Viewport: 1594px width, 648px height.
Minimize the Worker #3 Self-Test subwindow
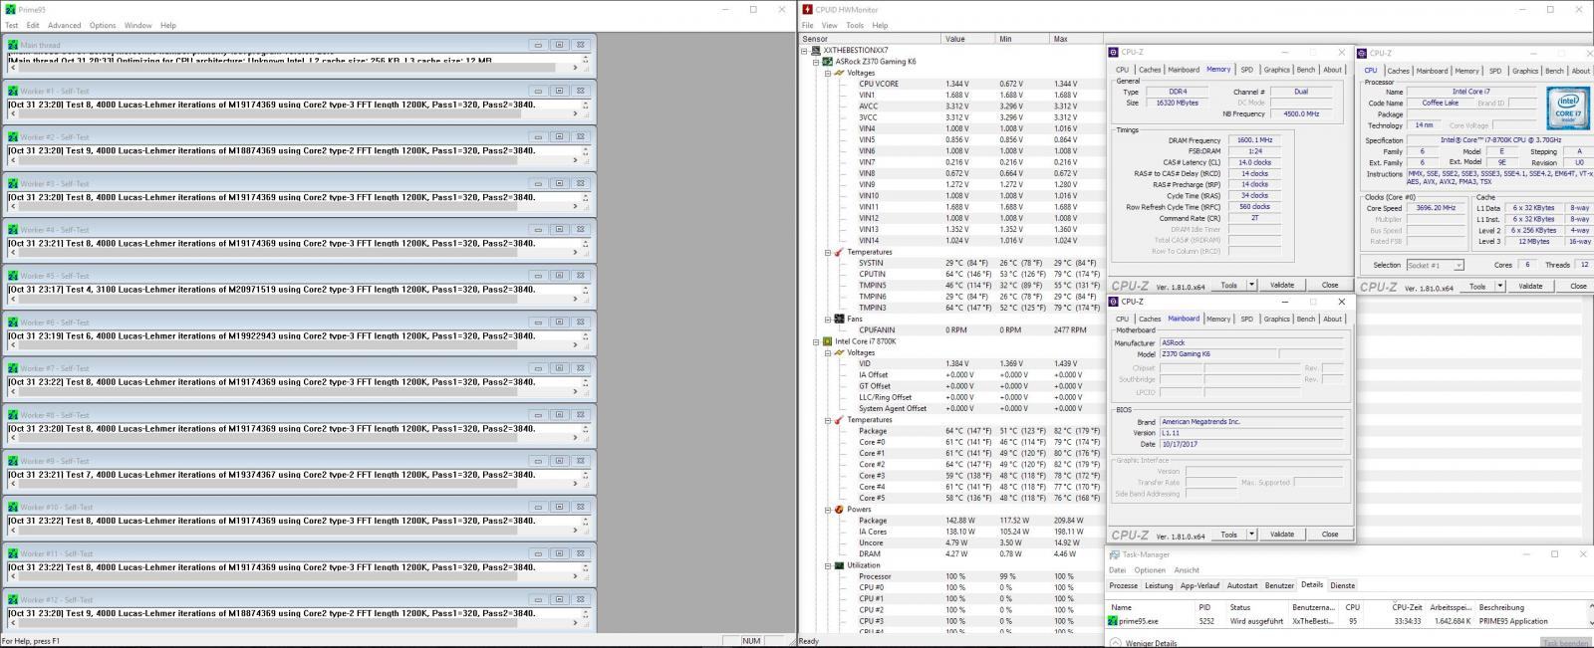537,183
